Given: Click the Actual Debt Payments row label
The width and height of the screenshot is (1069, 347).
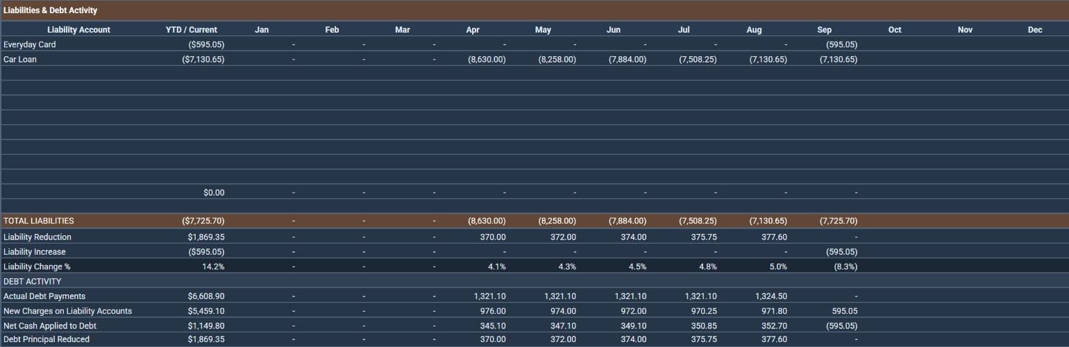Looking at the screenshot, I should (x=44, y=296).
